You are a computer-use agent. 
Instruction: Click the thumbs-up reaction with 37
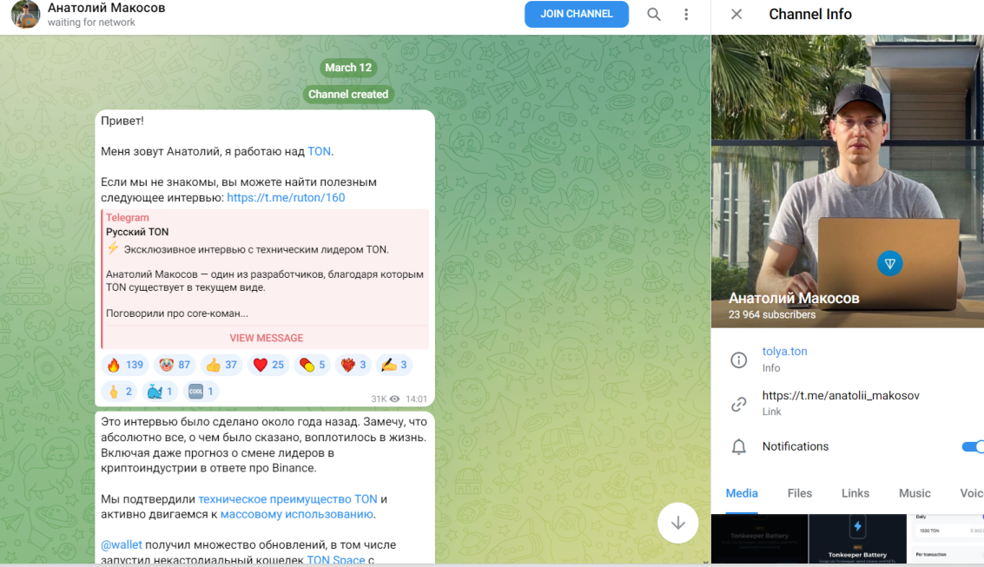221,365
